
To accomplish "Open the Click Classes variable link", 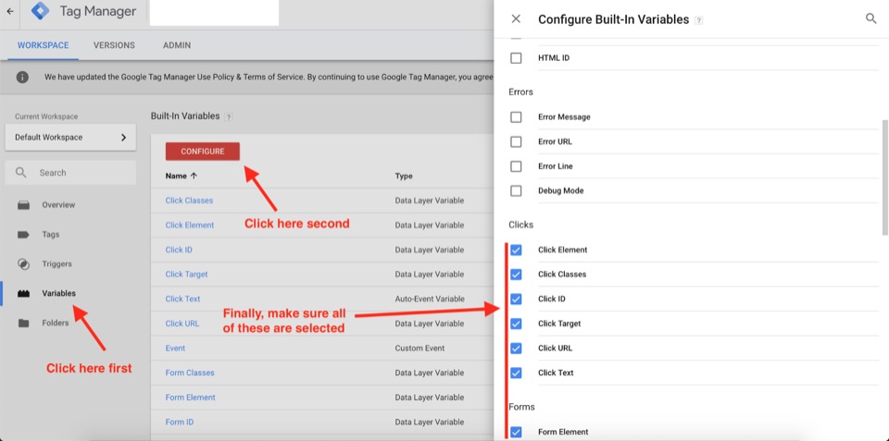I will pos(189,201).
